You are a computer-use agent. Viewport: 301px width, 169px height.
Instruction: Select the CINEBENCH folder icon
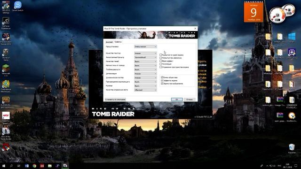click(292, 102)
